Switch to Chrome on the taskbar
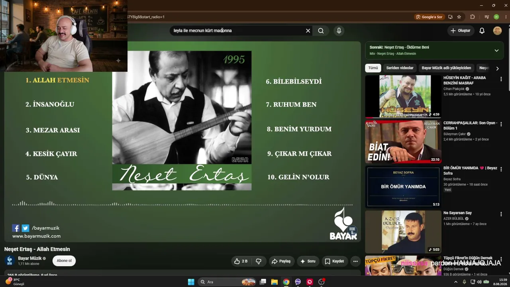This screenshot has width=510, height=287. 286,282
